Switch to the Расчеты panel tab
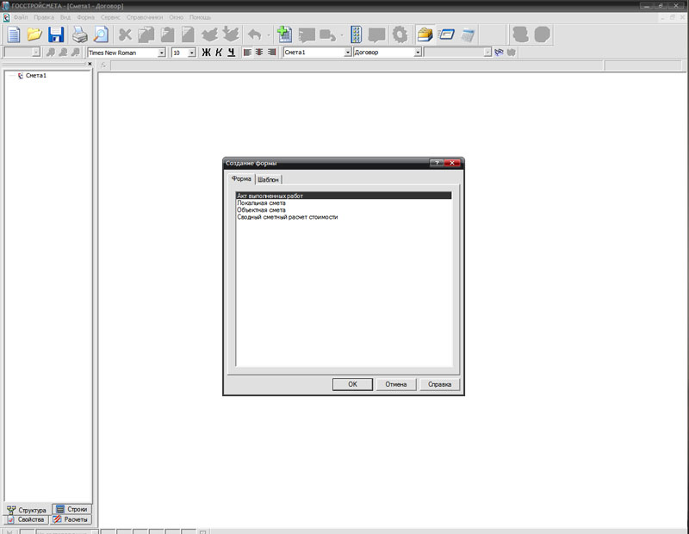This screenshot has height=534, width=689. tap(71, 519)
